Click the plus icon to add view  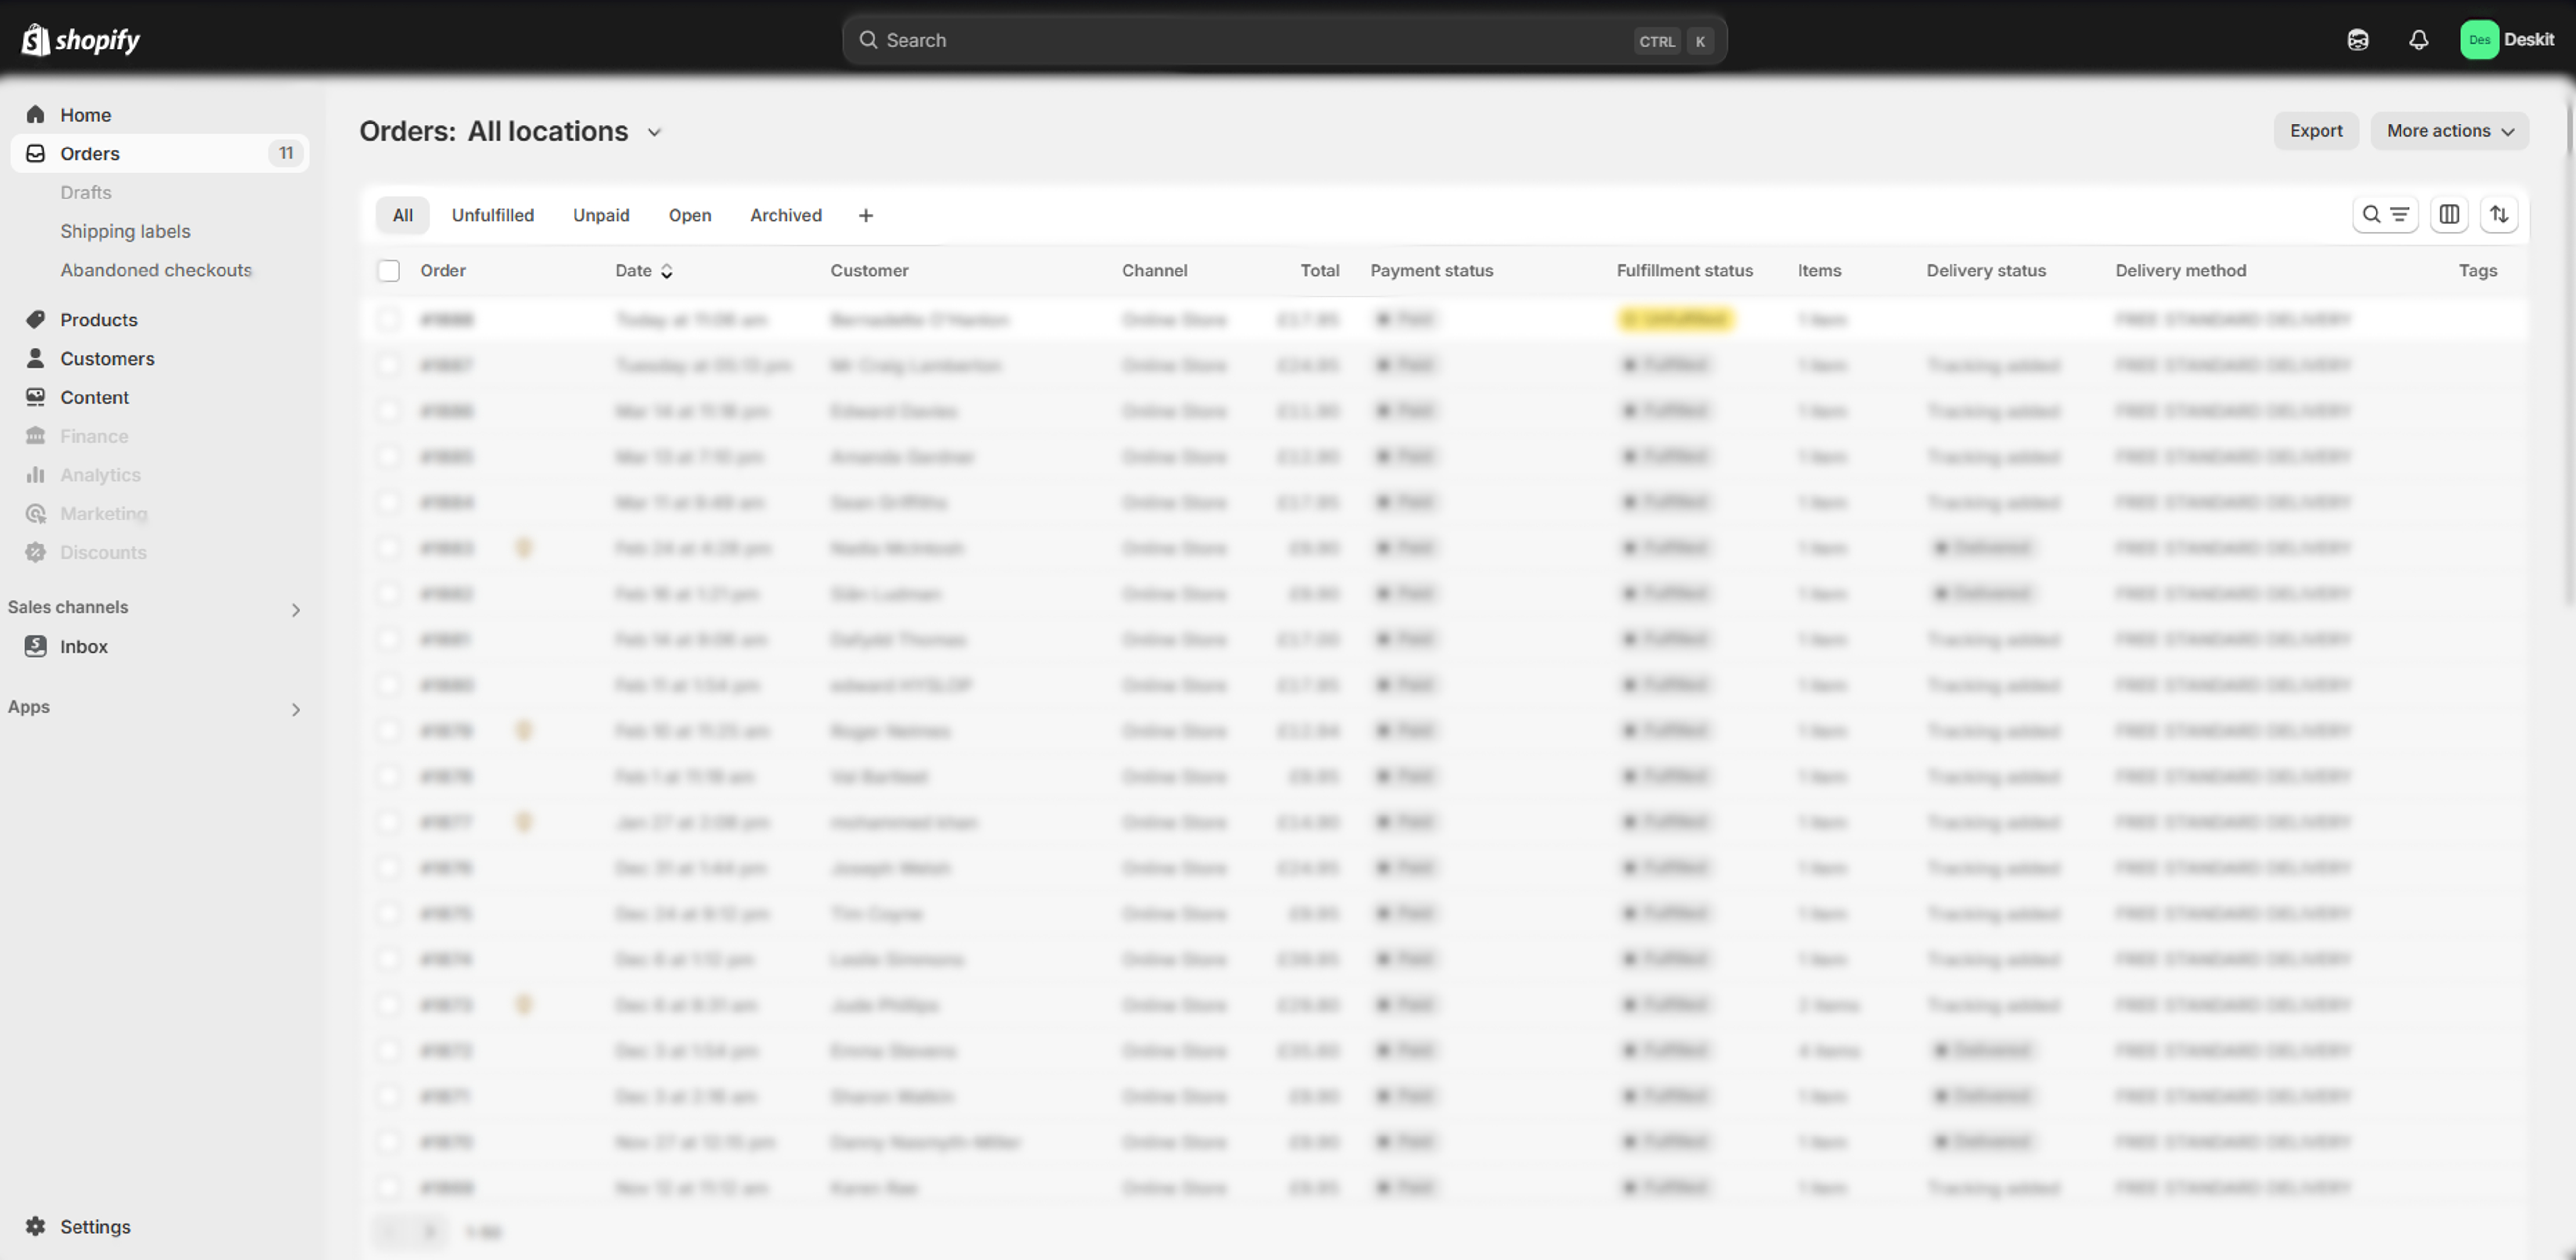pos(865,215)
